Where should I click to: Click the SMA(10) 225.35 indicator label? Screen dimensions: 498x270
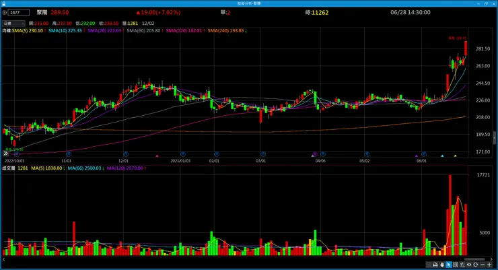67,31
